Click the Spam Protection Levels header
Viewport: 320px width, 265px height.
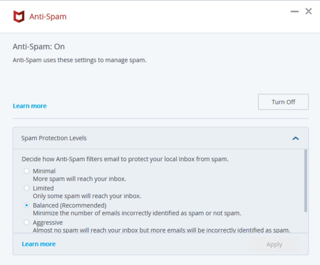(x=54, y=138)
